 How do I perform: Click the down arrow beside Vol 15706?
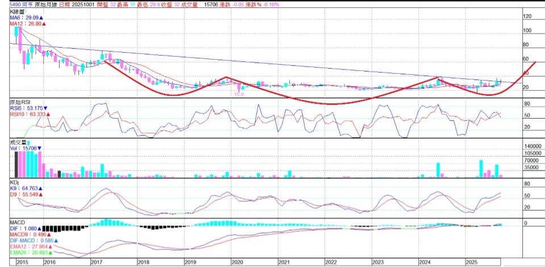click(x=39, y=148)
